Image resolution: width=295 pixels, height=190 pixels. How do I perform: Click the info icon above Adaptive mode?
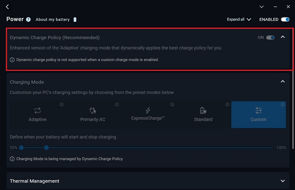62,104
